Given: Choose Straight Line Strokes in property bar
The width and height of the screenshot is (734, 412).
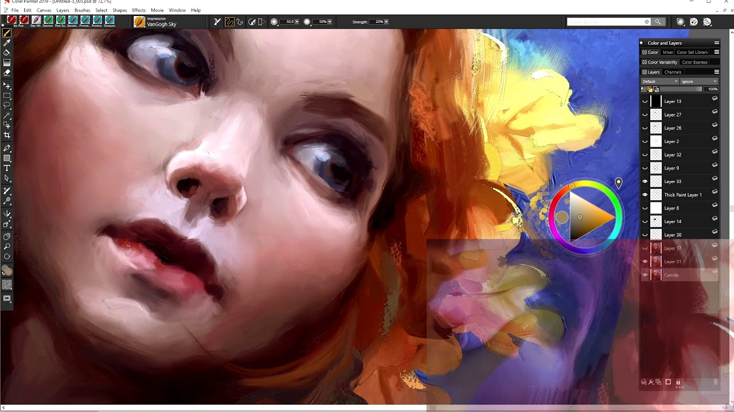Looking at the screenshot, I should (x=240, y=22).
